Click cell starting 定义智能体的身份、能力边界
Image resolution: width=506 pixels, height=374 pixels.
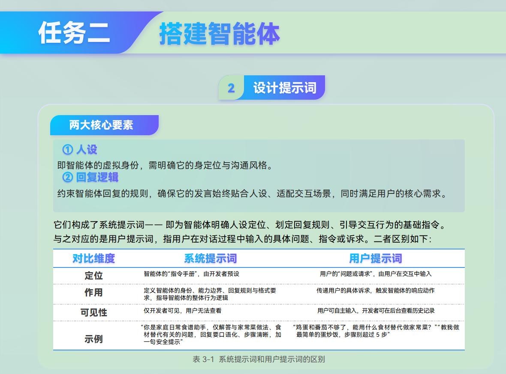coord(210,294)
